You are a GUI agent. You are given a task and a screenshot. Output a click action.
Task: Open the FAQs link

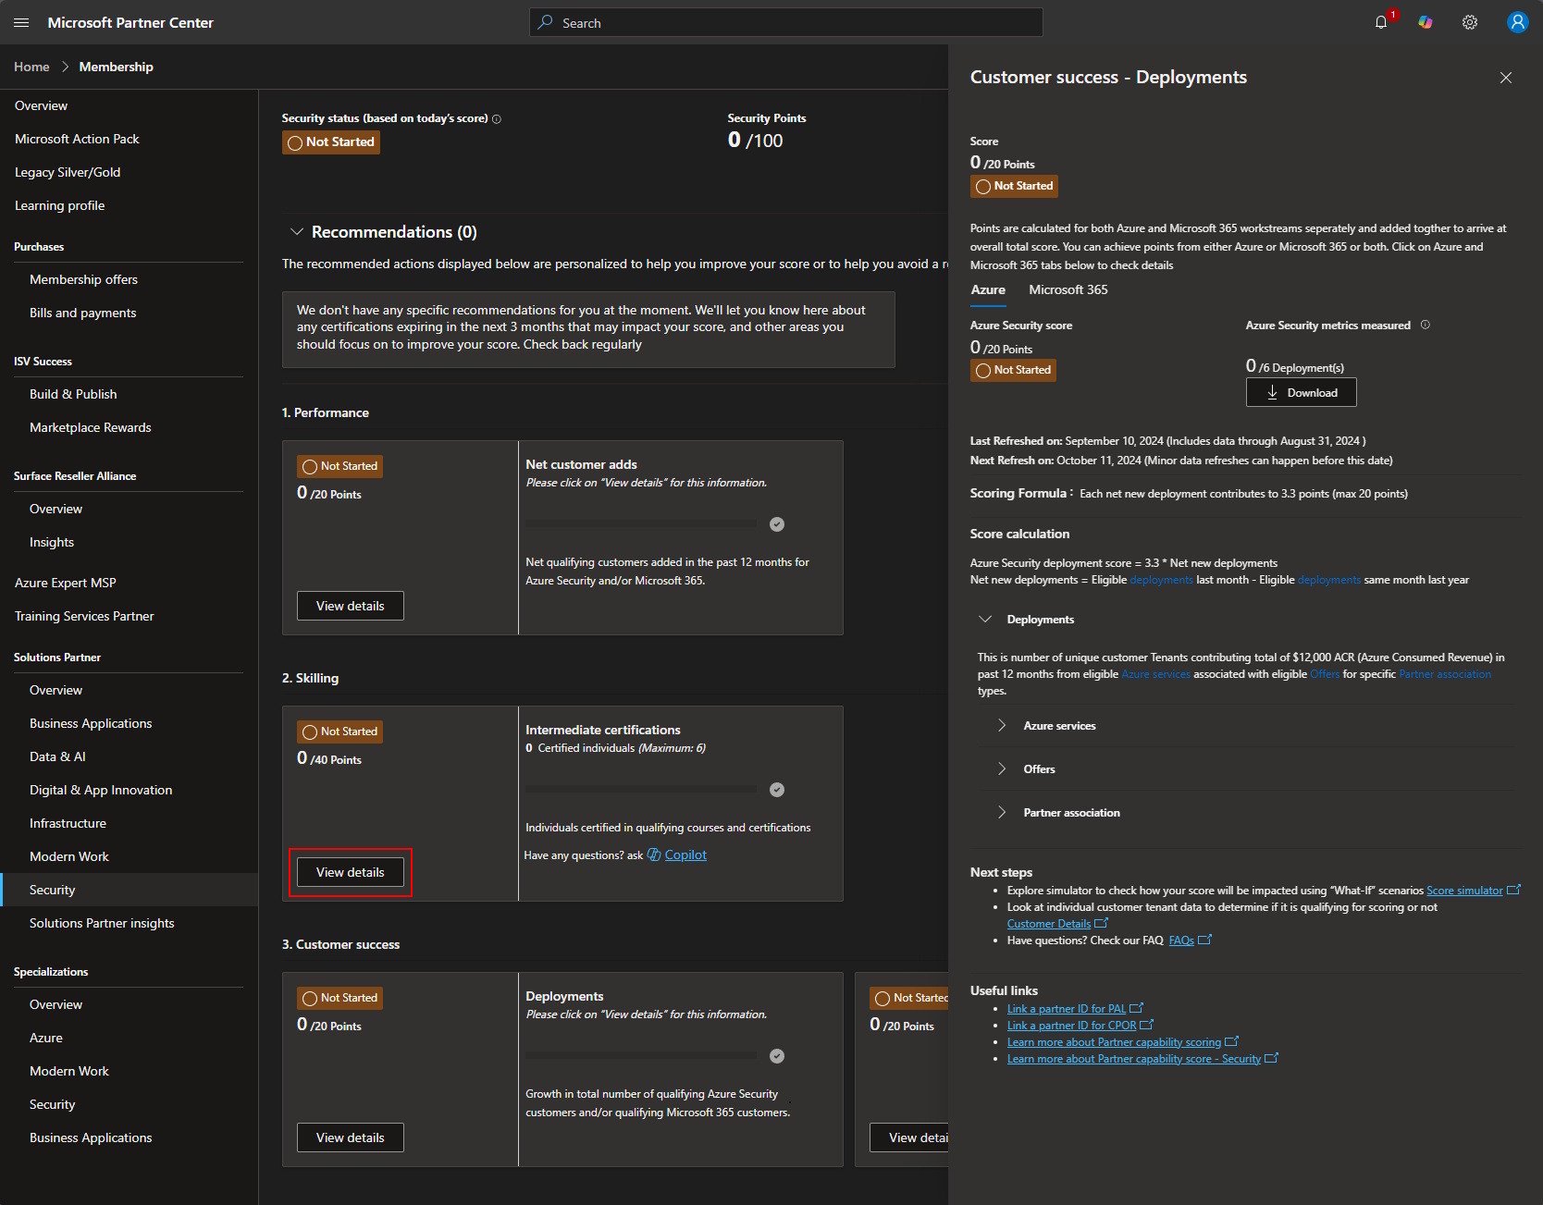point(1181,940)
